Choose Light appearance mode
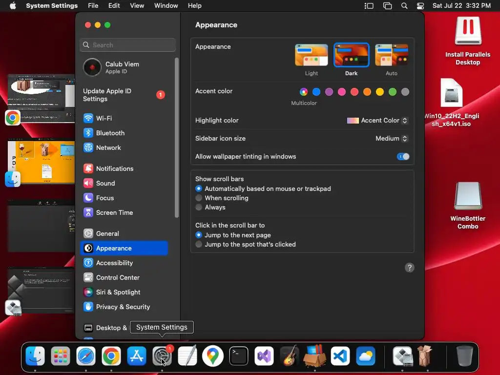Image resolution: width=500 pixels, height=375 pixels. pos(311,55)
